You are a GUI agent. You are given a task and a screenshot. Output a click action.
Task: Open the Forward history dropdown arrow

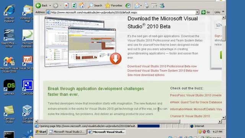tap(61, 6)
